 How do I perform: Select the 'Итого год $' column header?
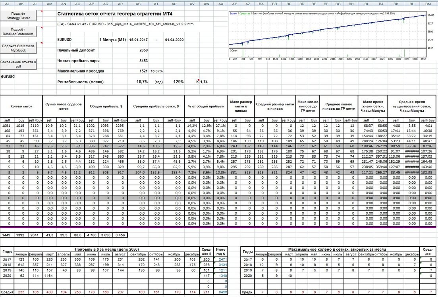[221, 251]
